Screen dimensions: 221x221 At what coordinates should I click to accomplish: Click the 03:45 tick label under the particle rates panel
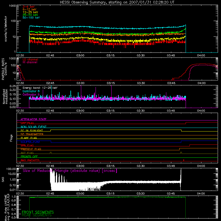tap(171, 83)
